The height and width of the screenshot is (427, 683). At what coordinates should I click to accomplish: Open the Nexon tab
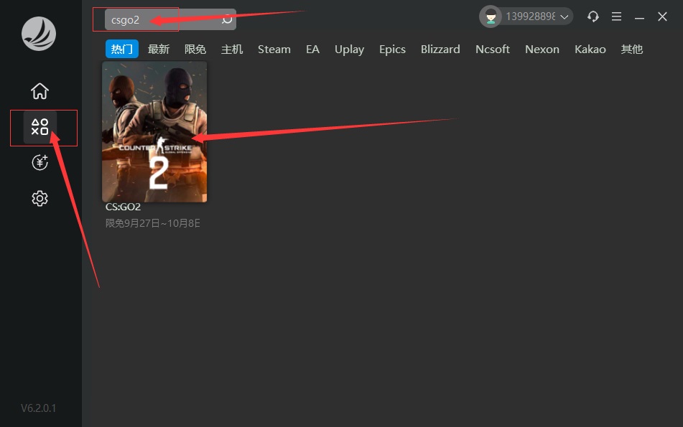coord(542,50)
